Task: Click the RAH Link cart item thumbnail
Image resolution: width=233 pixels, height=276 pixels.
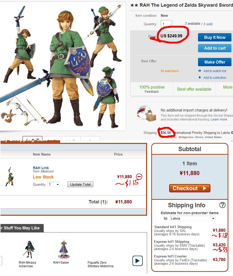Action: [x=10, y=177]
